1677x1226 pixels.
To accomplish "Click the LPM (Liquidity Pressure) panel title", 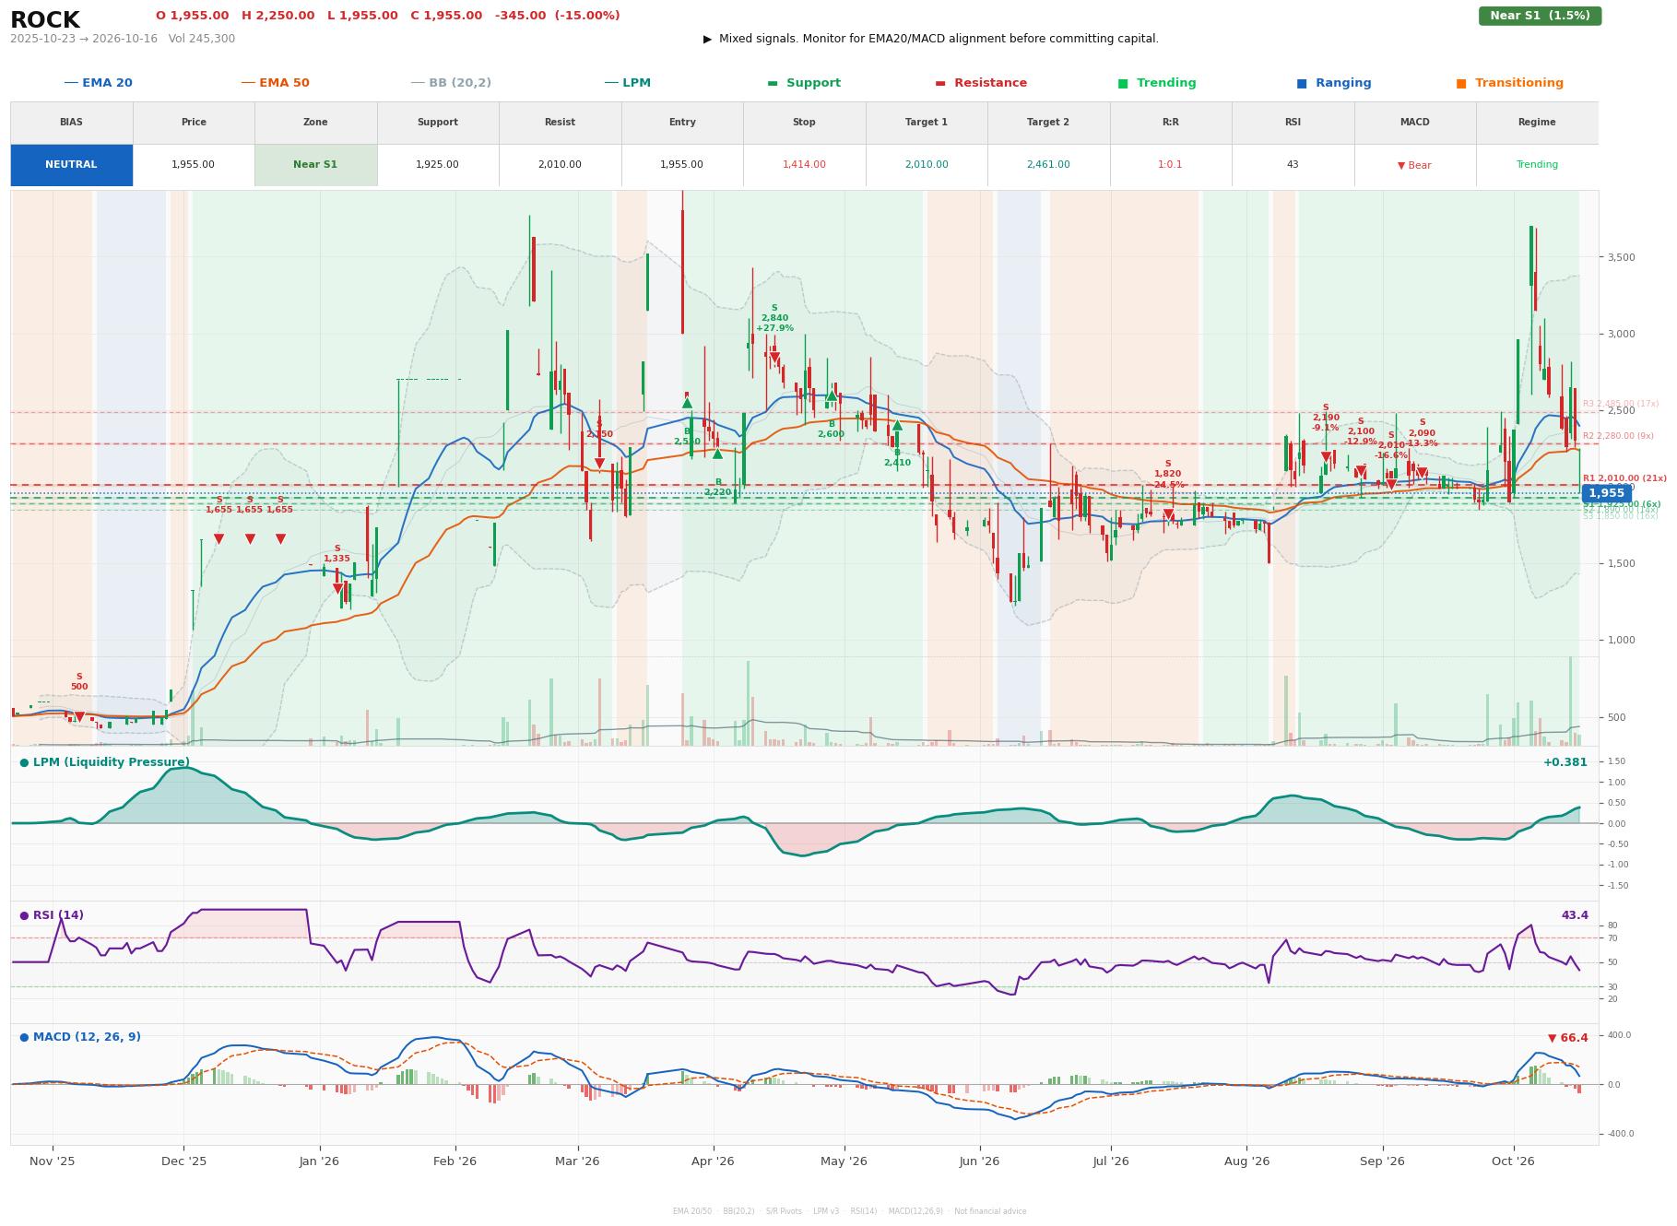I will pos(104,762).
